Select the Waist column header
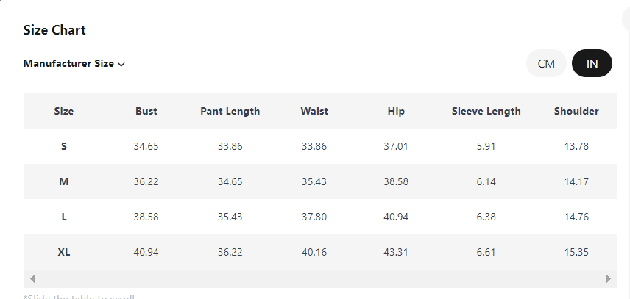Screen dimensions: 630x299 (x=314, y=112)
